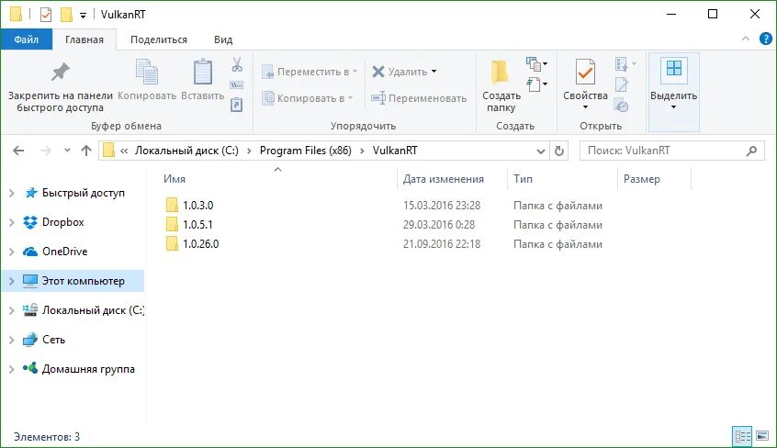Expand the Сеть tree node
The image size is (777, 448).
click(12, 340)
